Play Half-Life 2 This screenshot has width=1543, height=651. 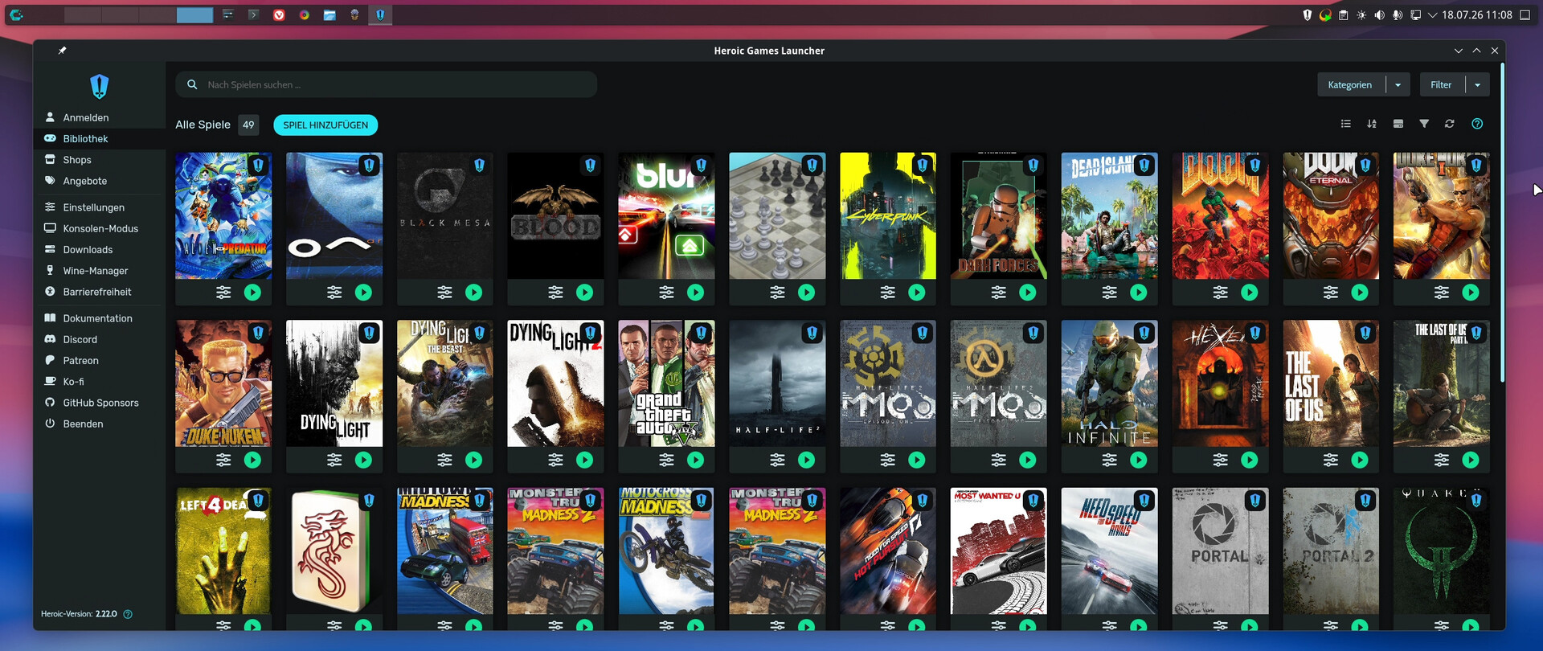pos(807,460)
